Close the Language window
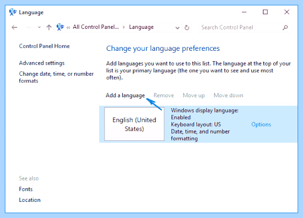 click(287, 12)
